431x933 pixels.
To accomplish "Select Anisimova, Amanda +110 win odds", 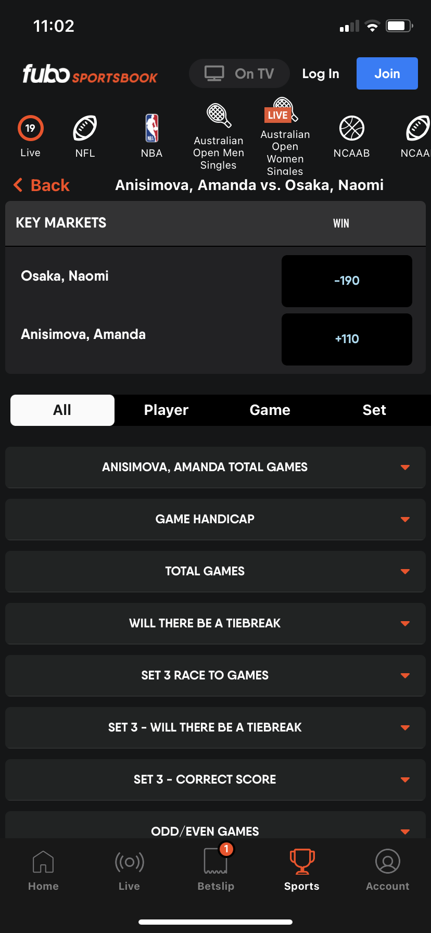I will 347,339.
